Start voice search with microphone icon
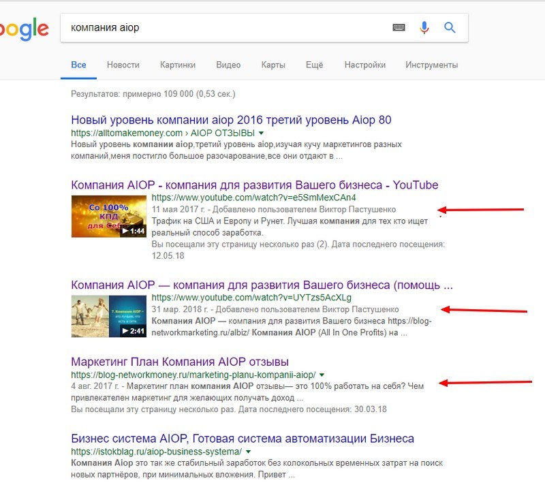 (x=424, y=27)
